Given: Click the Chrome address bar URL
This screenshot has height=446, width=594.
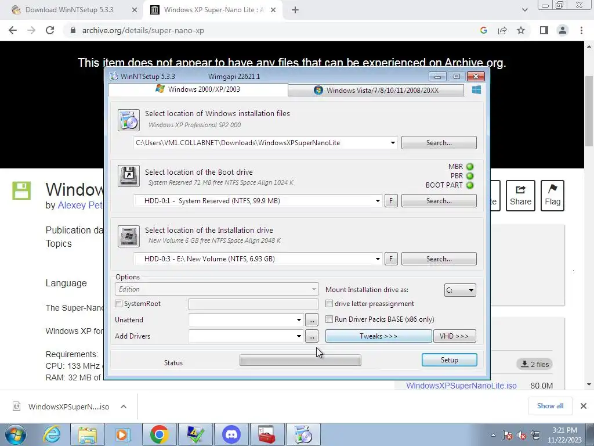Looking at the screenshot, I should (x=143, y=30).
